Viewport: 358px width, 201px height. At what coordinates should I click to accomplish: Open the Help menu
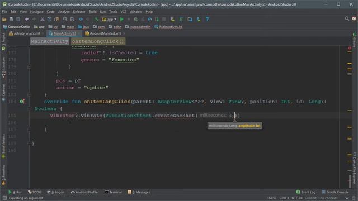149,12
